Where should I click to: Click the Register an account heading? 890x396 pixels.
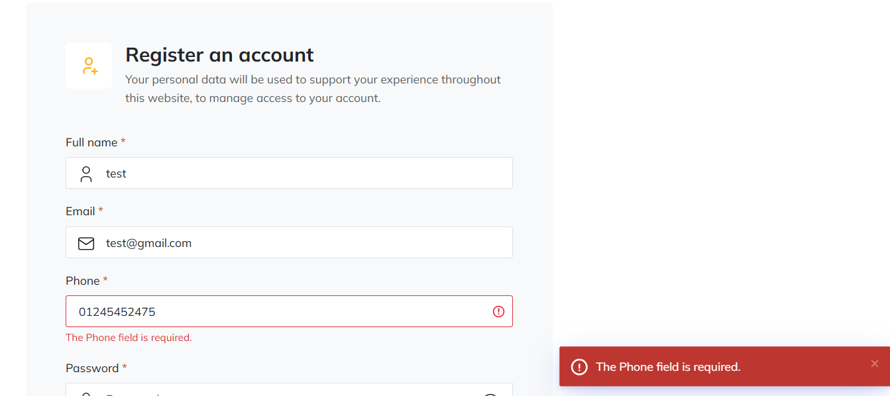point(219,54)
